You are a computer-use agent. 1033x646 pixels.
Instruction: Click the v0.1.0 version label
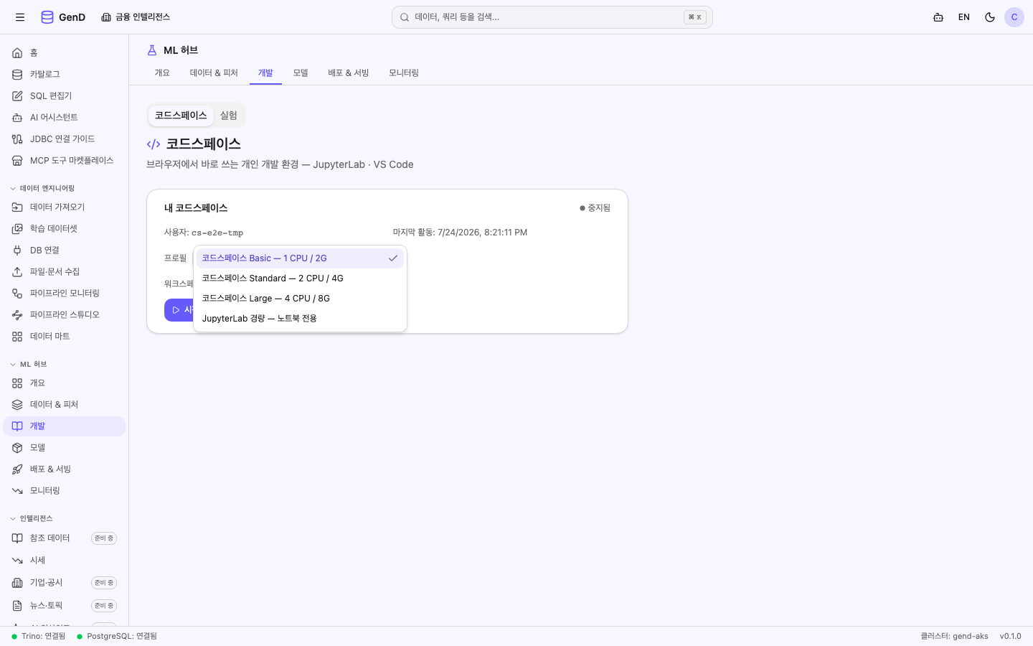pos(1011,636)
